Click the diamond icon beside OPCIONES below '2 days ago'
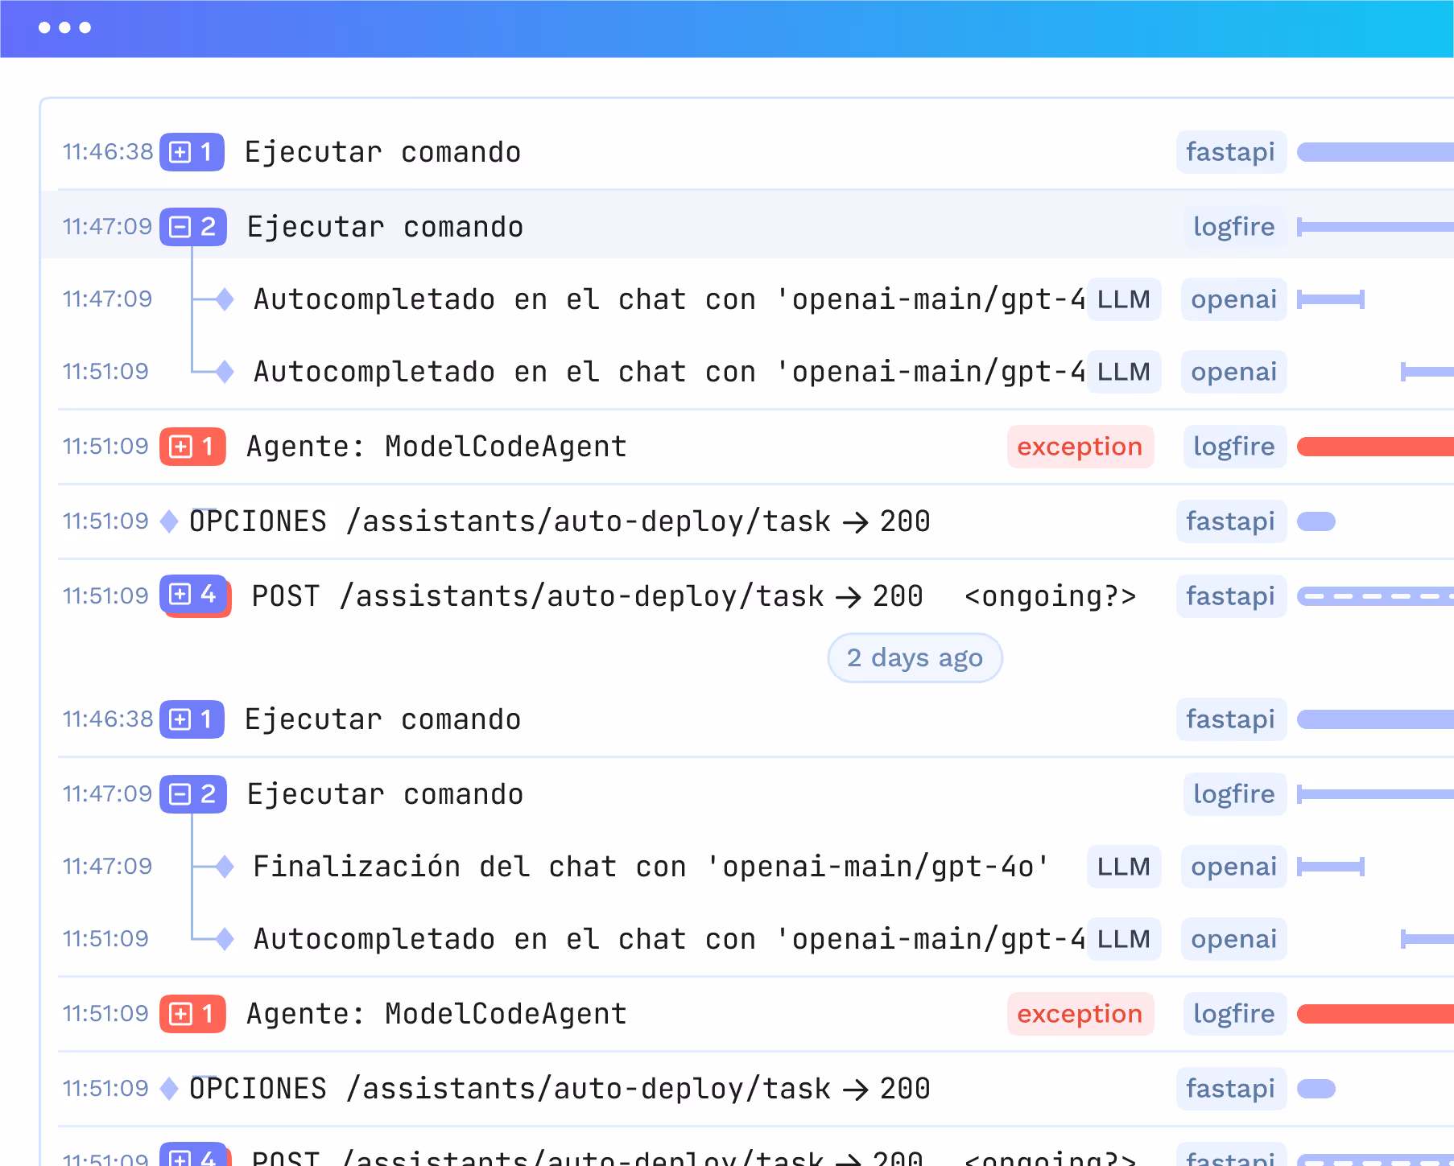The width and height of the screenshot is (1454, 1166). pos(169,1089)
